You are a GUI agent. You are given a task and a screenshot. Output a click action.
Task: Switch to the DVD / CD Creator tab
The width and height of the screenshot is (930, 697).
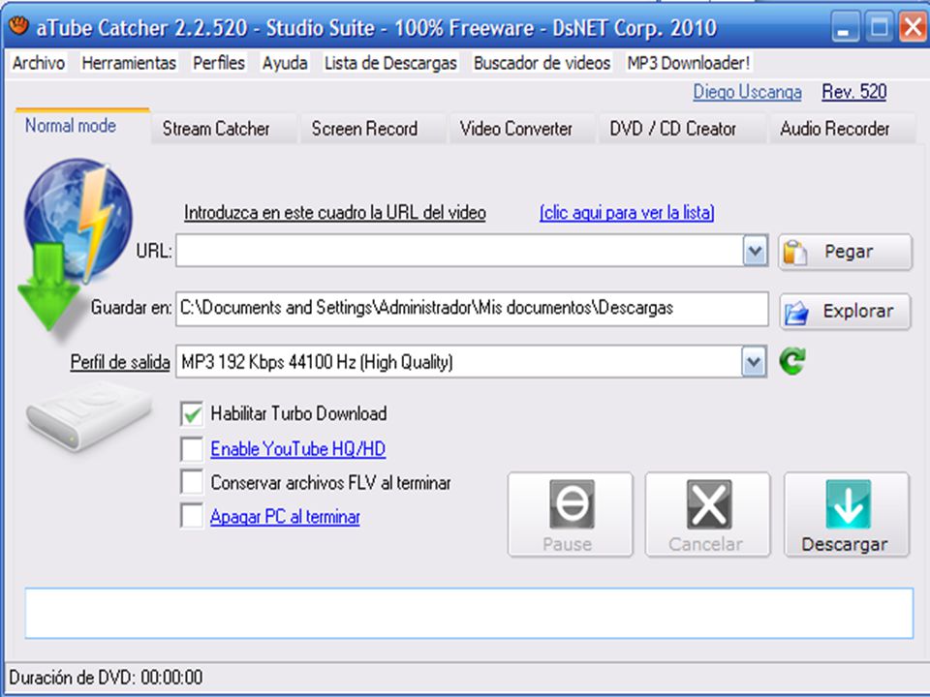(682, 129)
